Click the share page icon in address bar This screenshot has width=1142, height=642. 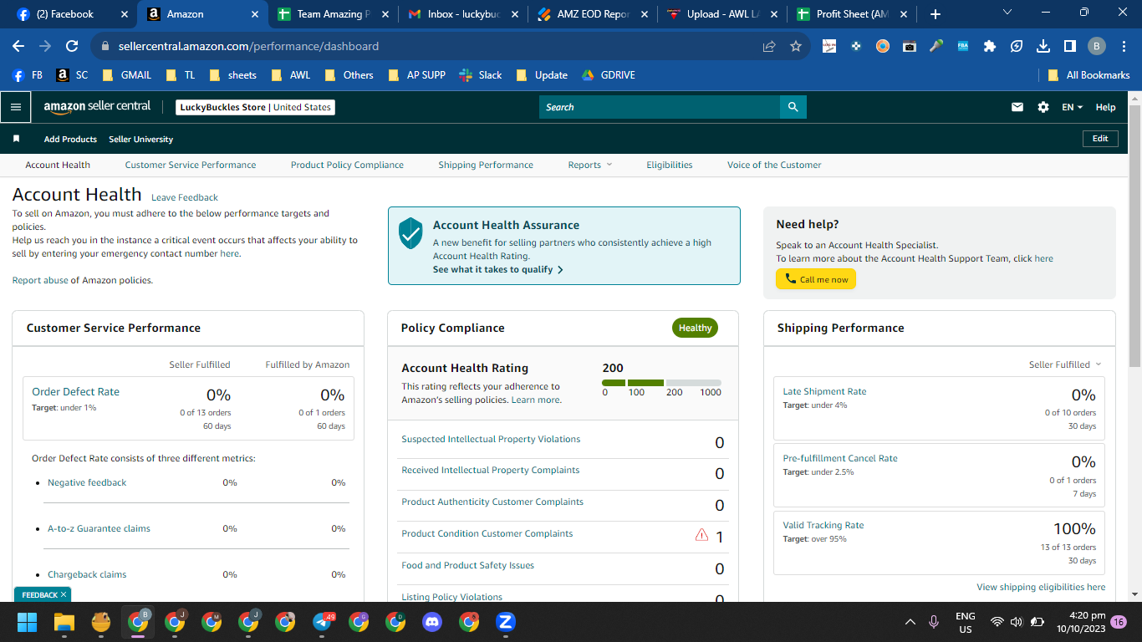pyautogui.click(x=769, y=46)
